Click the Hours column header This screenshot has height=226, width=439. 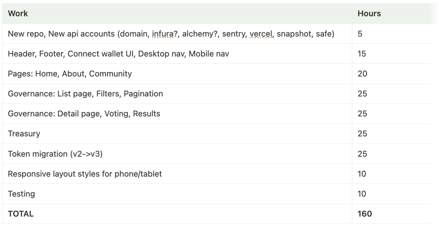395,13
